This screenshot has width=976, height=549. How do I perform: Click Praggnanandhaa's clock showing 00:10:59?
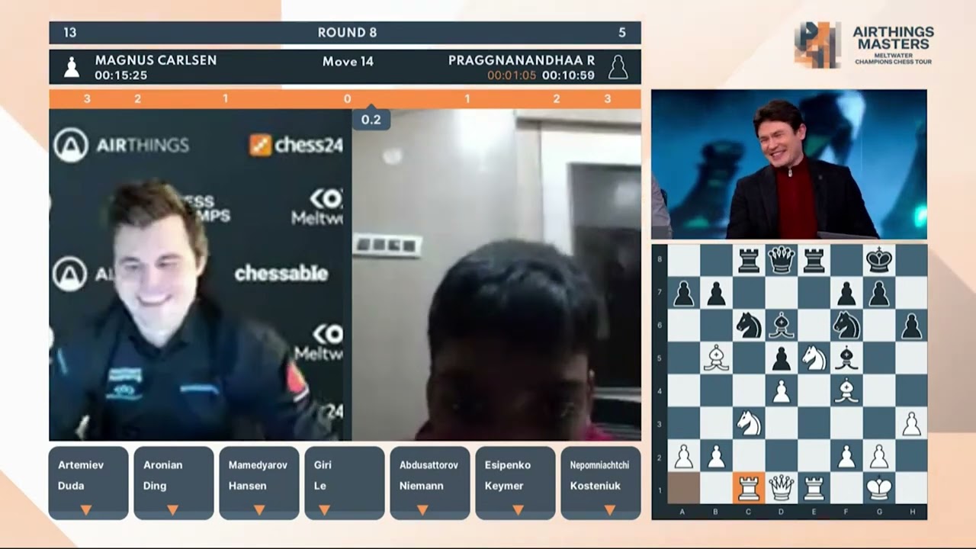tap(568, 75)
